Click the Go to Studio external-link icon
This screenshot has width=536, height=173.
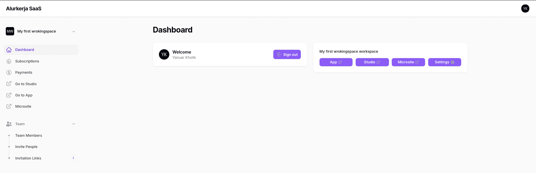coord(9,84)
